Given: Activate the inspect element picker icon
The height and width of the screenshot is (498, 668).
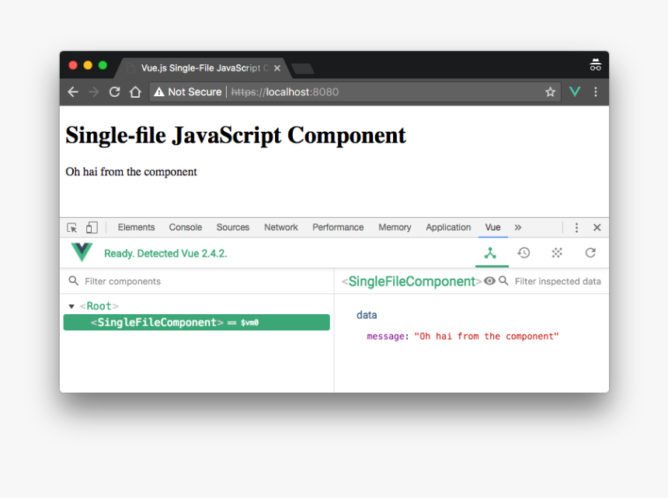Looking at the screenshot, I should 72,227.
